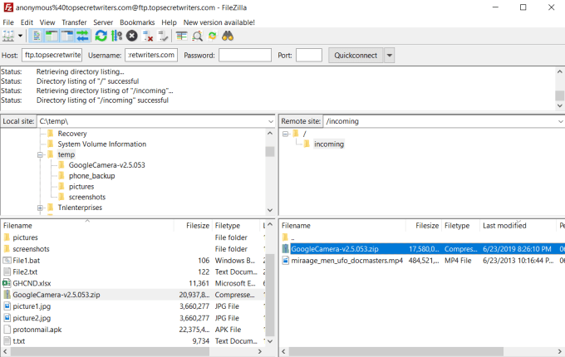565x357 pixels.
Task: Toggle synchronized browsing icon
Action: (x=212, y=36)
